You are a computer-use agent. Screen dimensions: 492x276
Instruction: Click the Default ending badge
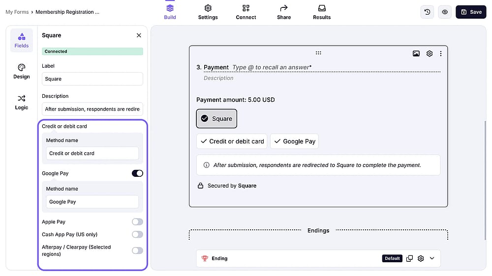(392, 258)
